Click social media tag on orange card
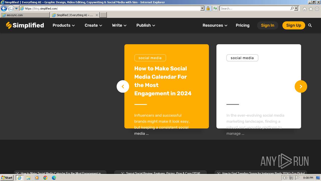The height and width of the screenshot is (181, 321). (x=150, y=58)
